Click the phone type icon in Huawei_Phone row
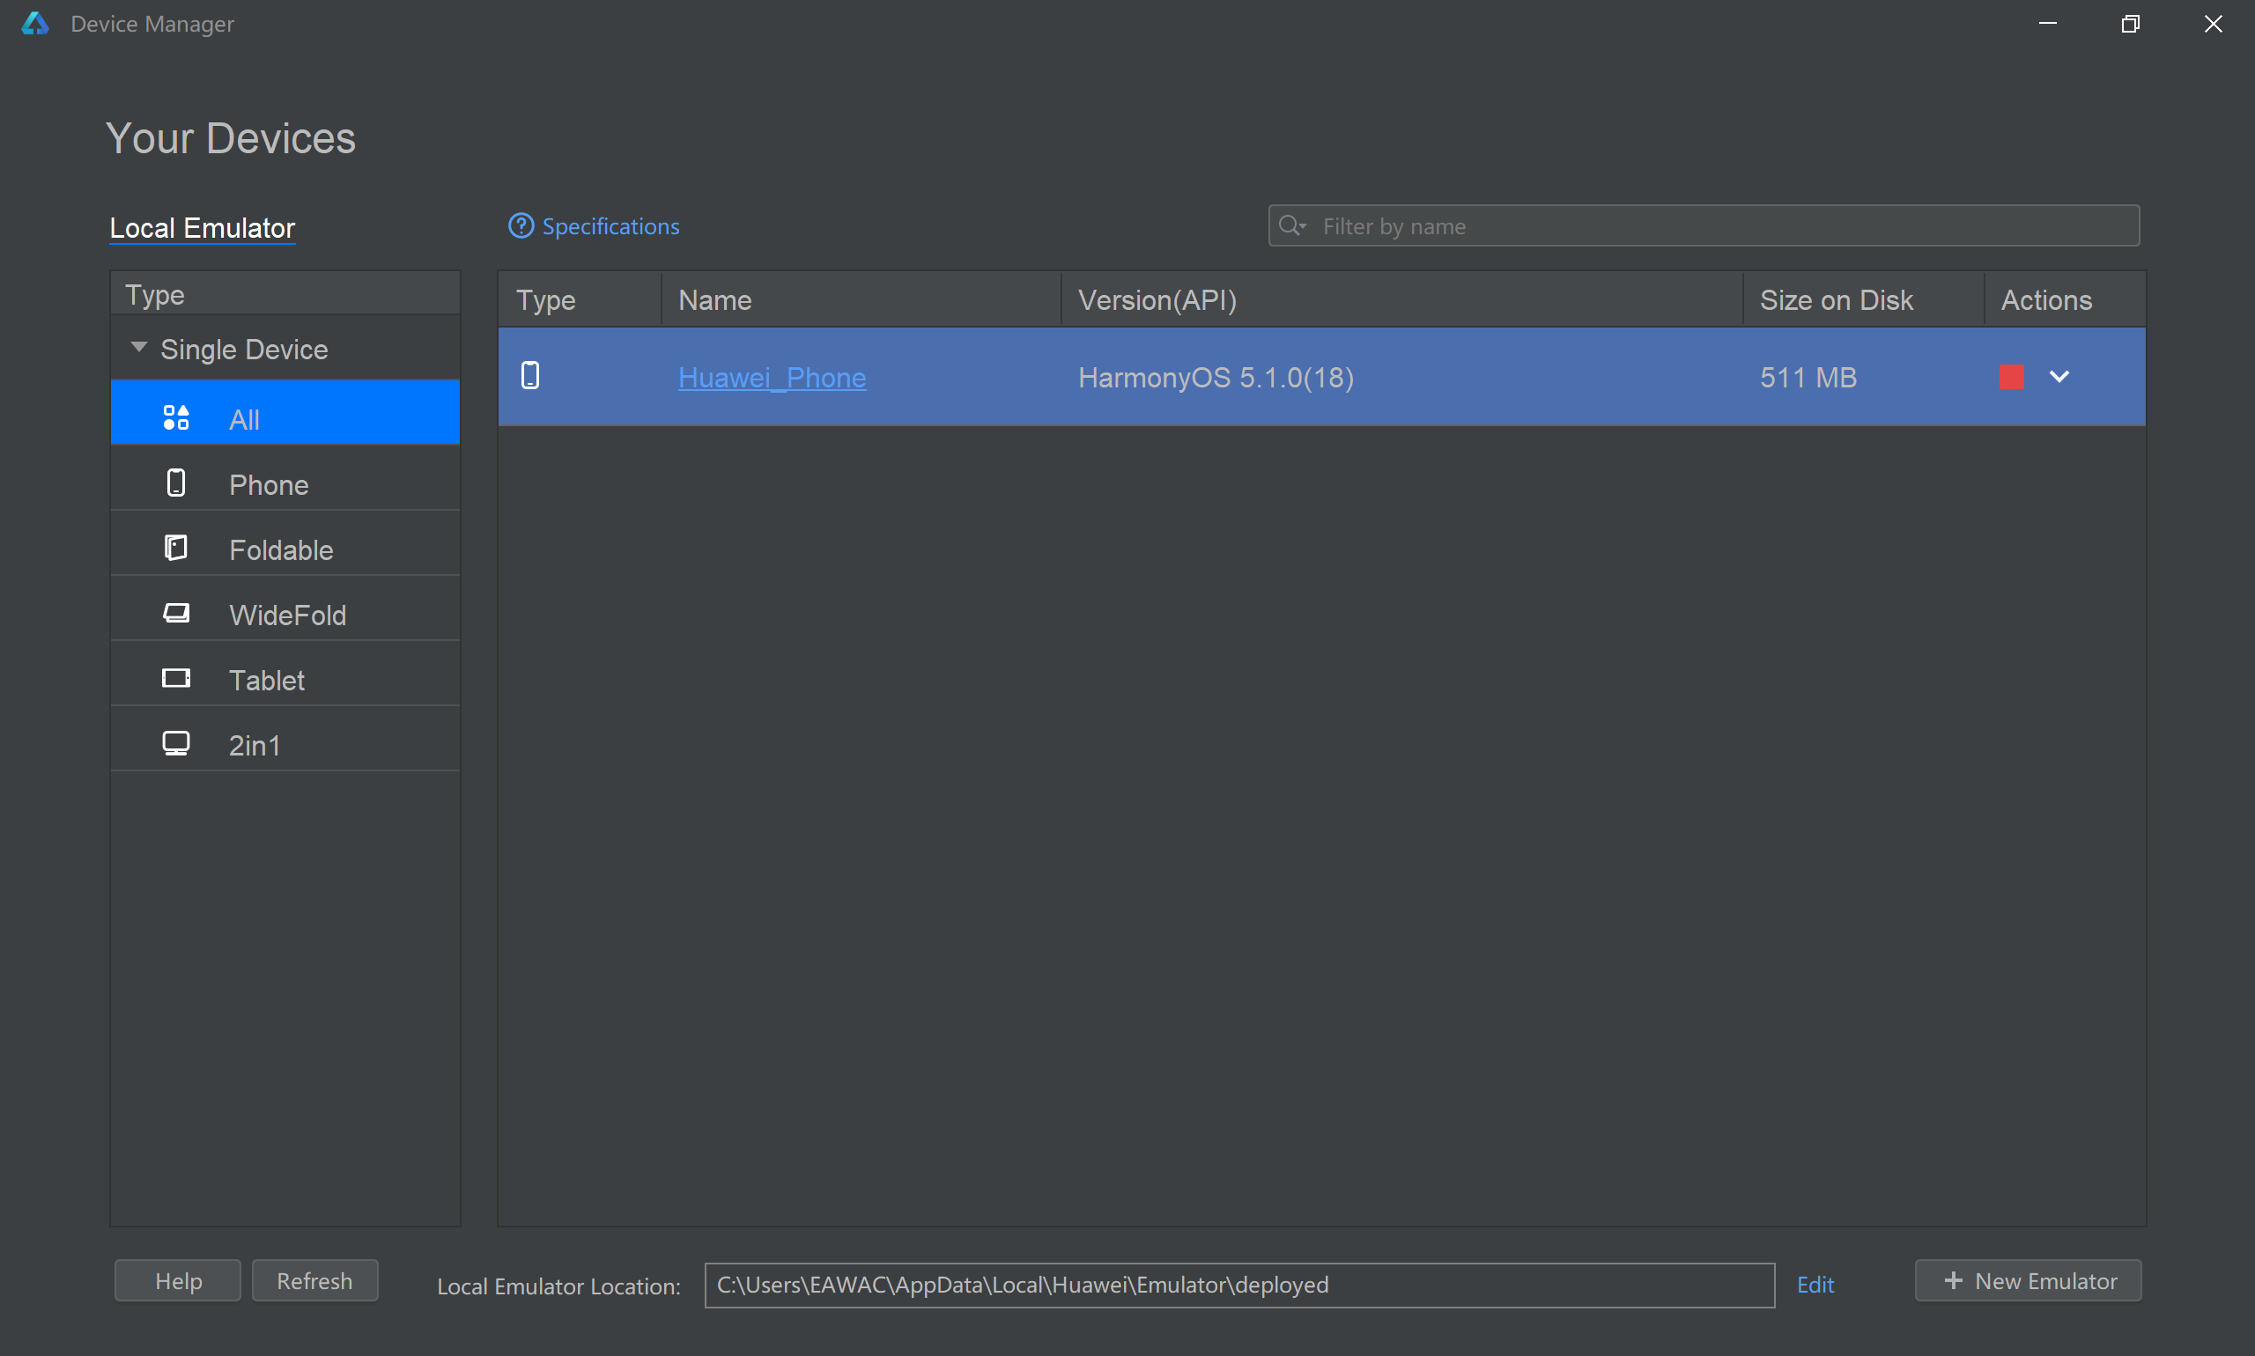Viewport: 2255px width, 1356px height. 530,376
